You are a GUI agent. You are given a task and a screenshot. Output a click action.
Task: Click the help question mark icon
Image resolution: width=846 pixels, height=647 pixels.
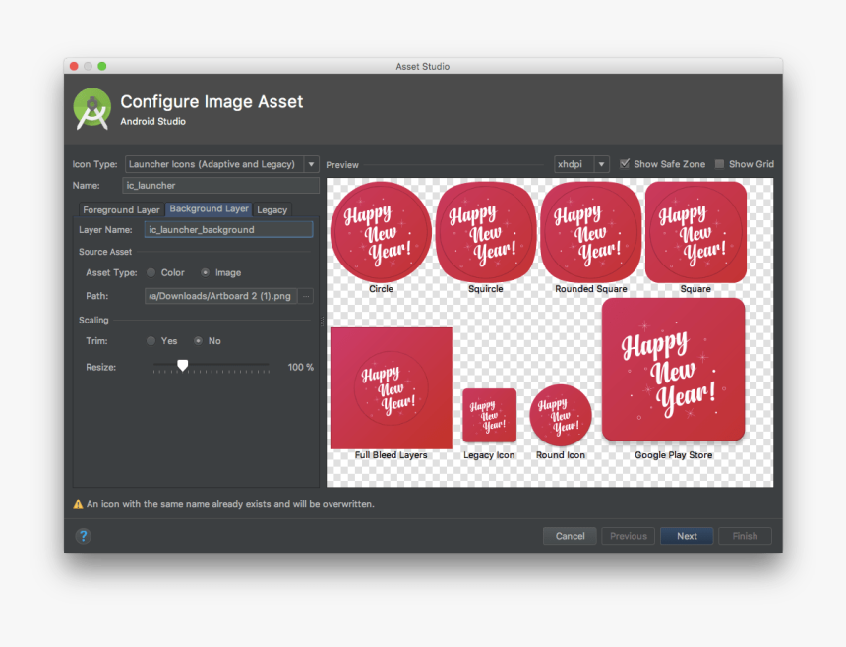click(83, 536)
